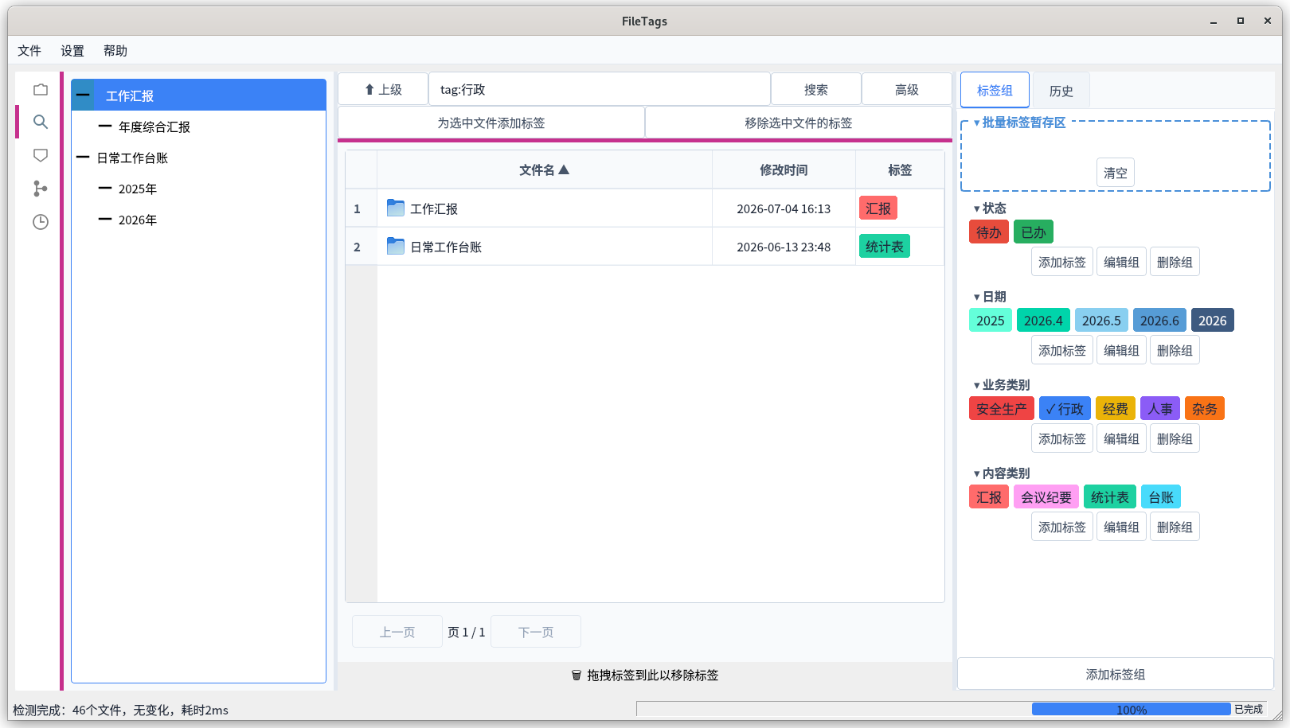Click the tag:行政 search field
The image size is (1290, 728).
600,90
